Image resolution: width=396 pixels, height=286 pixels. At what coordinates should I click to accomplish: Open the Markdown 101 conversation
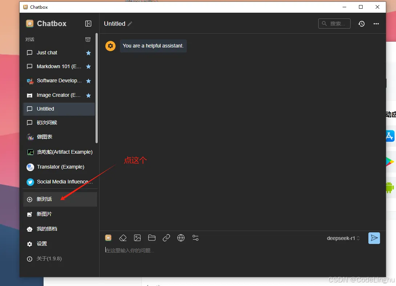coord(58,67)
